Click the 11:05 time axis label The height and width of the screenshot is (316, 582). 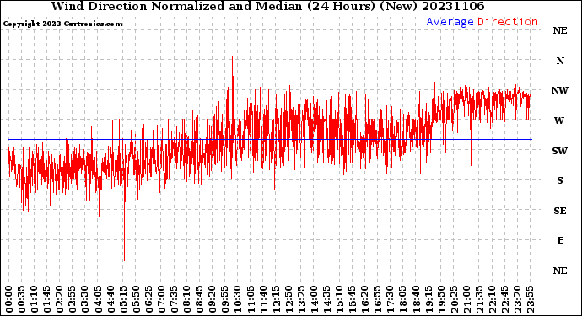coord(251,299)
